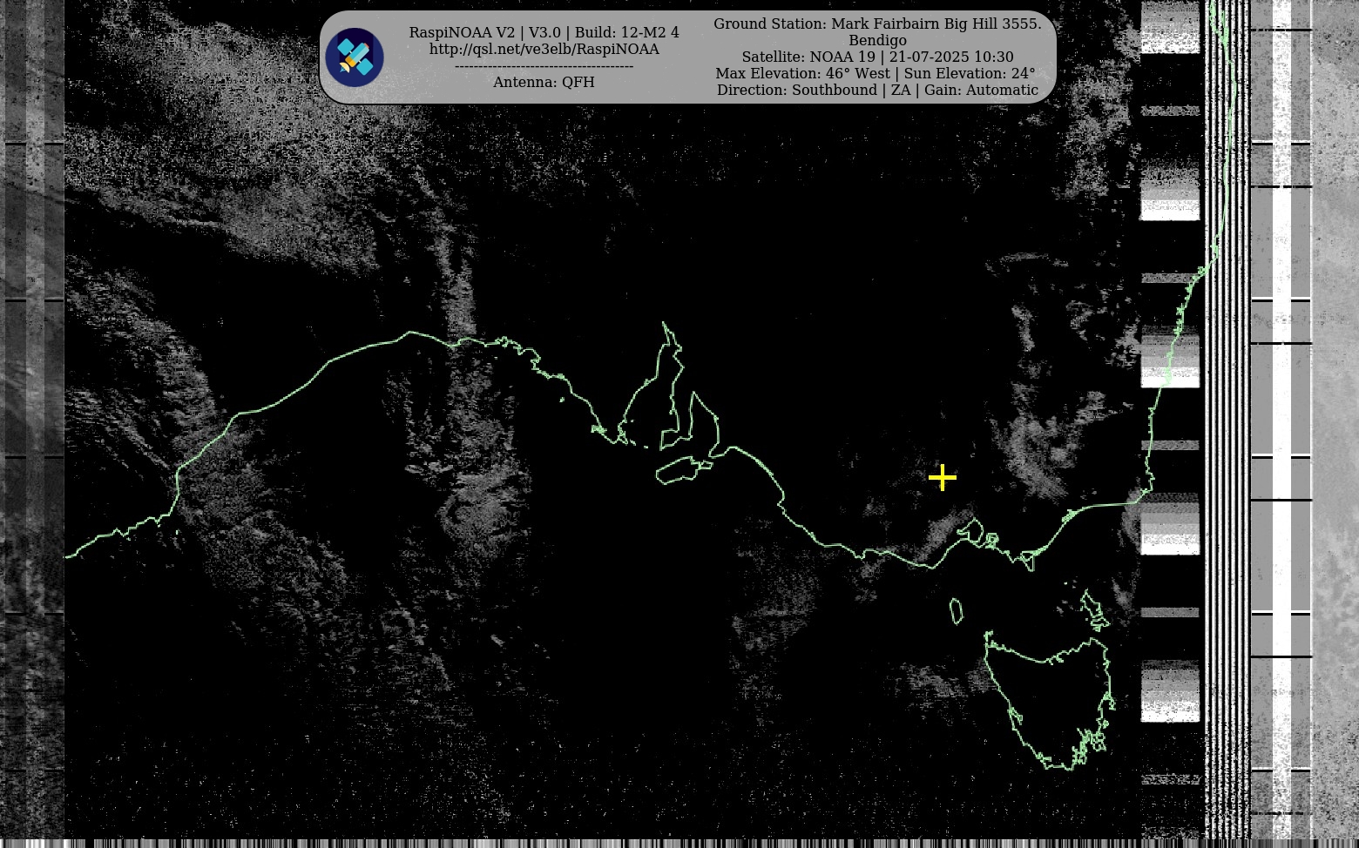The width and height of the screenshot is (1359, 848).
Task: Click the Tasmania island outline
Action: point(1050,697)
